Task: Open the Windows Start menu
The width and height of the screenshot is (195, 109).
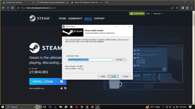Action: [x=3, y=107]
